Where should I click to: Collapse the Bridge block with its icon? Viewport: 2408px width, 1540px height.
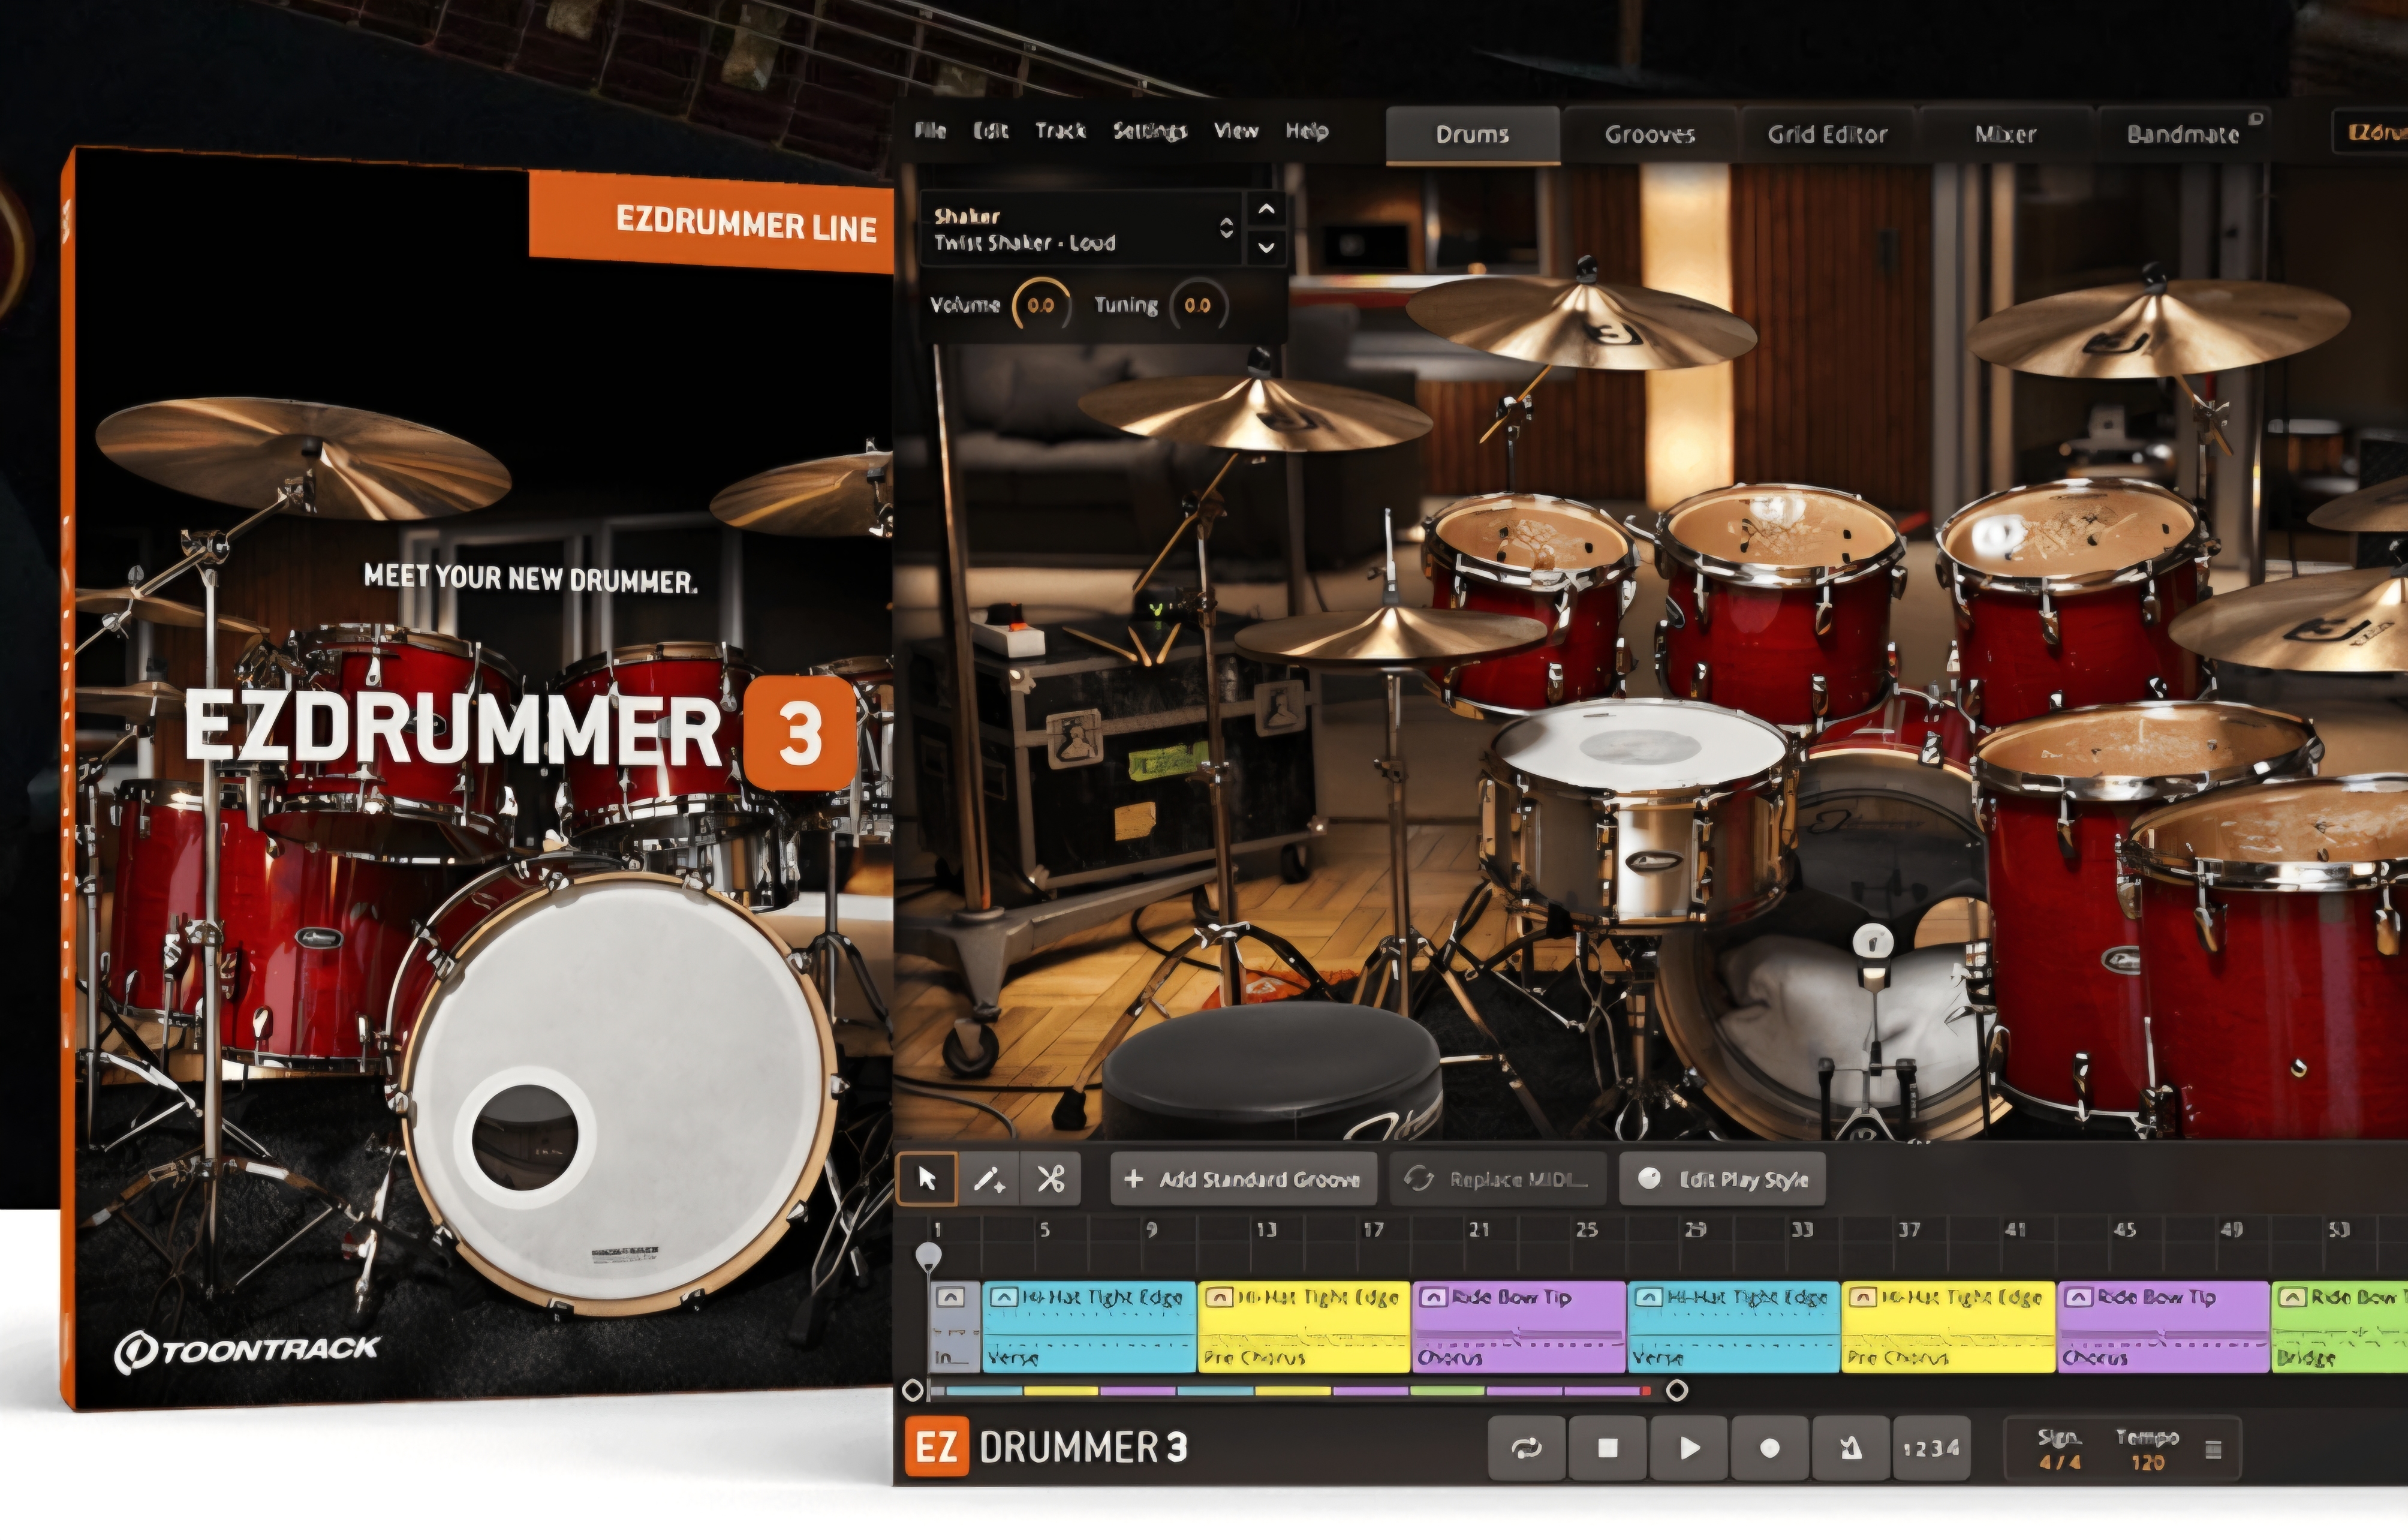point(2293,1298)
